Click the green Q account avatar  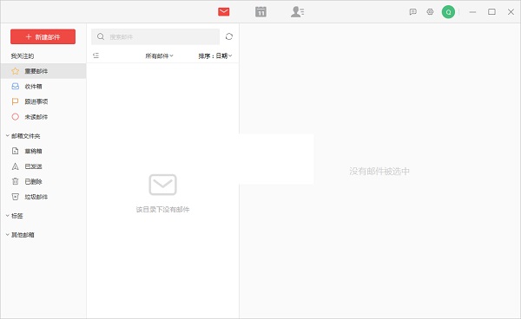click(448, 12)
